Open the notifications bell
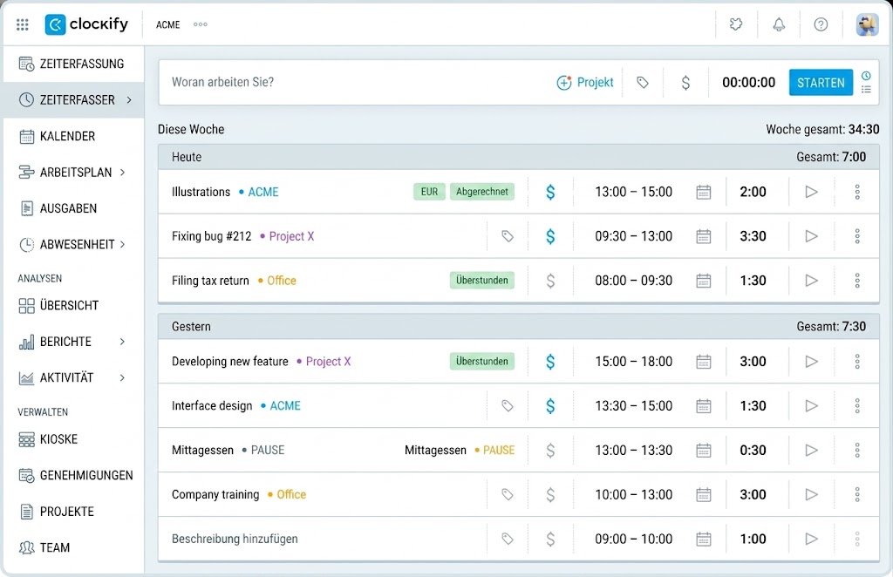893x577 pixels. pyautogui.click(x=779, y=24)
